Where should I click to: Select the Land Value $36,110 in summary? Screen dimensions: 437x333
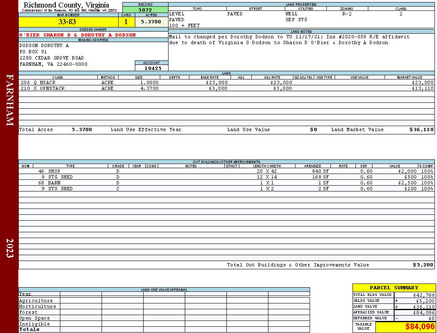pyautogui.click(x=424, y=307)
